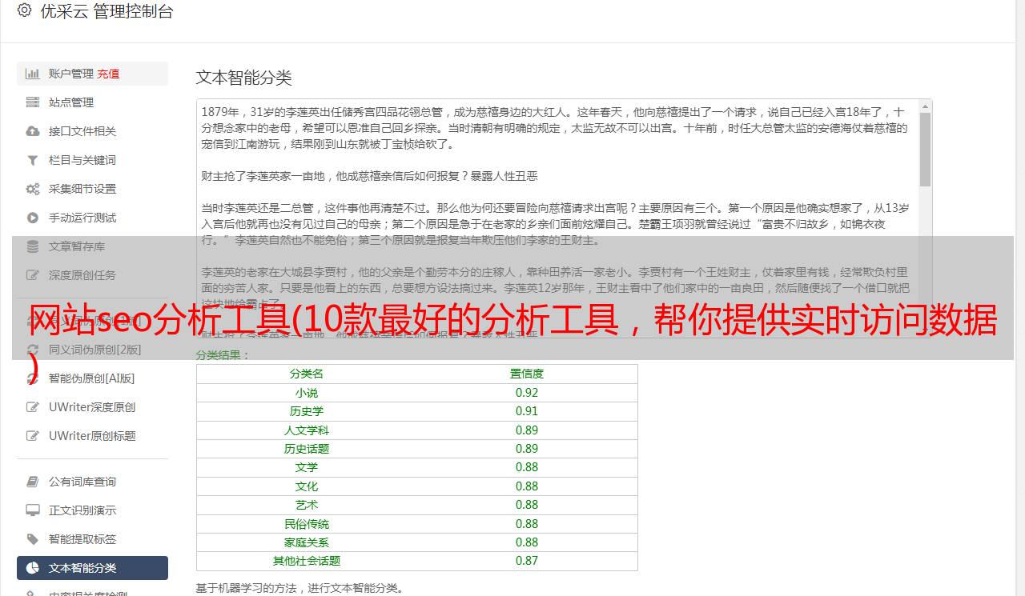The height and width of the screenshot is (596, 1025).
Task: Select the 人文学科 category cell
Action: [307, 430]
